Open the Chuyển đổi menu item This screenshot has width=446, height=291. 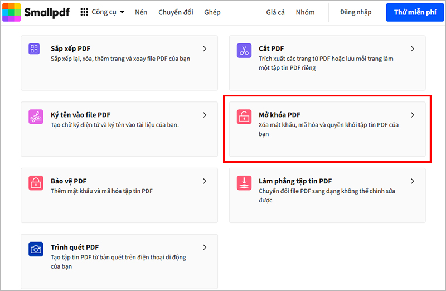point(176,12)
